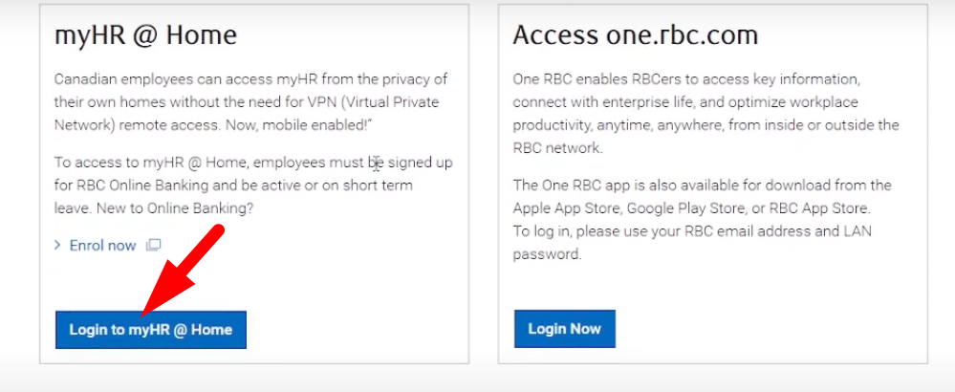Click the paragraph starting 'One RBC enables RBCers'
The height and width of the screenshot is (392, 955).
[x=705, y=113]
